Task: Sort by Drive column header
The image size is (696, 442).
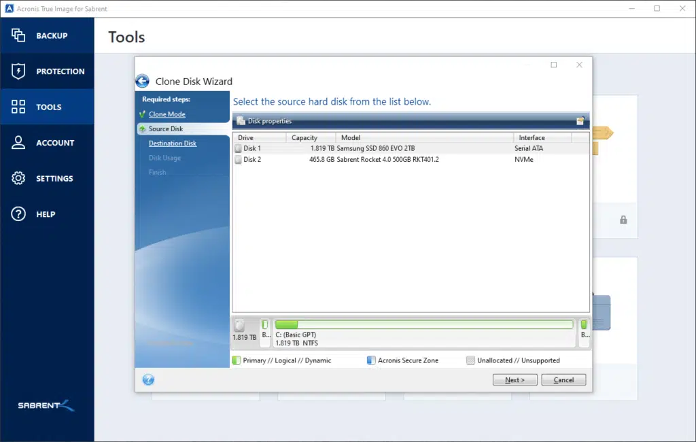Action: 259,138
